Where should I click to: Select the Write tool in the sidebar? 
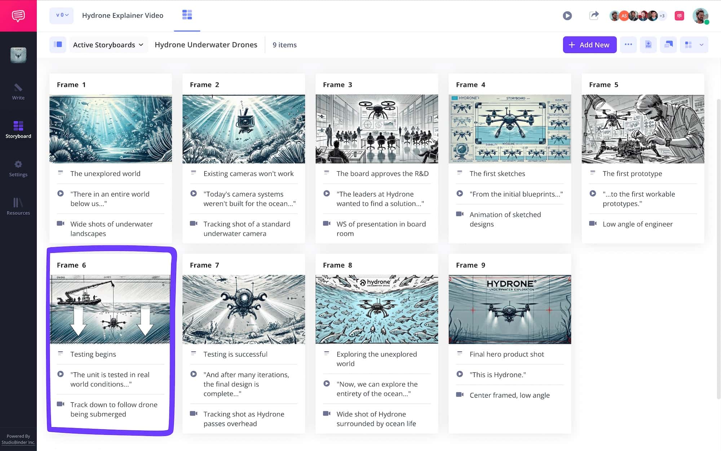point(18,92)
